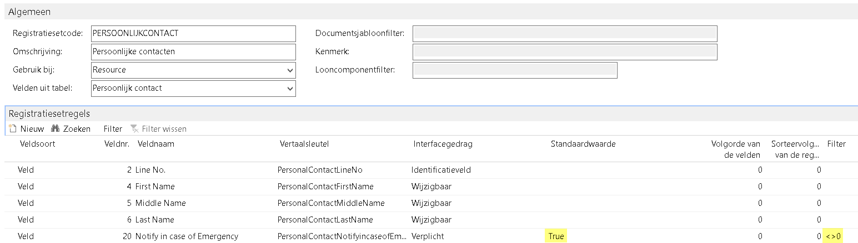Click the Filter toolbar button
858x243 pixels.
tap(113, 128)
